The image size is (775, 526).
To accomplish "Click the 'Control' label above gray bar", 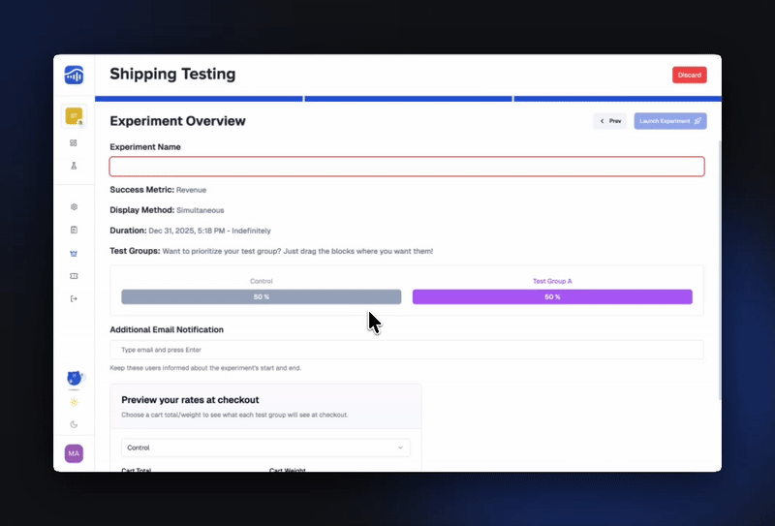I will coord(261,281).
